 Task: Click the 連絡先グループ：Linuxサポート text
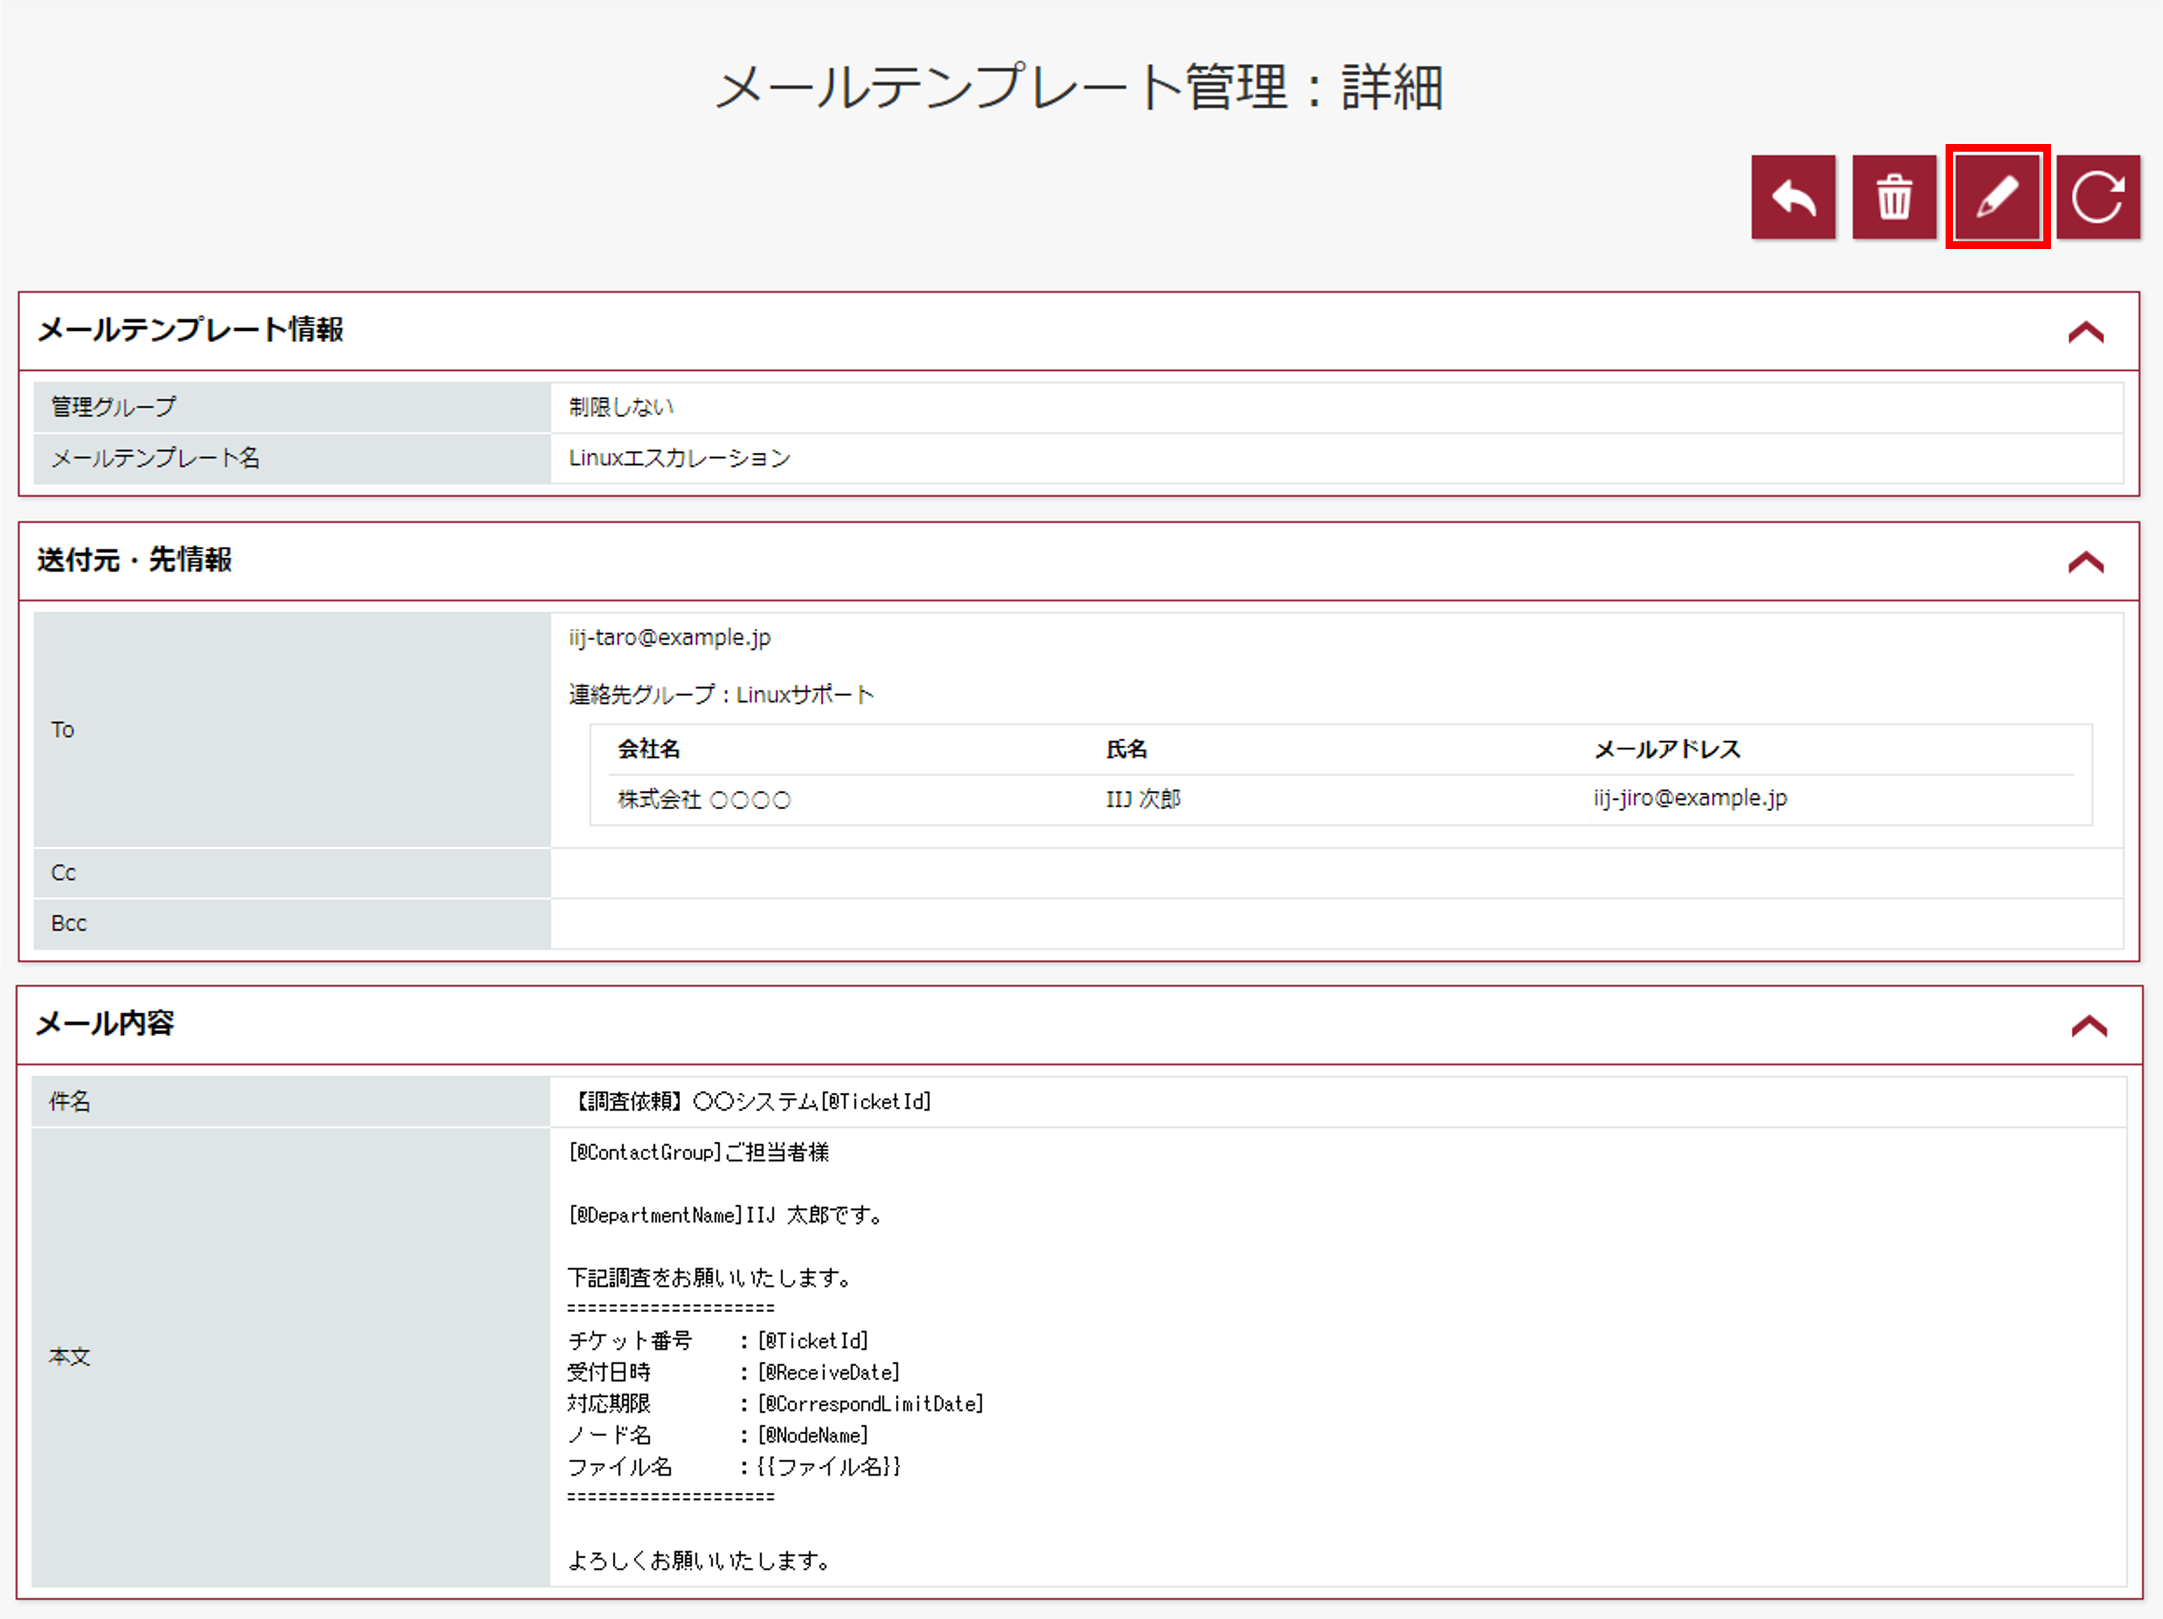pos(722,695)
